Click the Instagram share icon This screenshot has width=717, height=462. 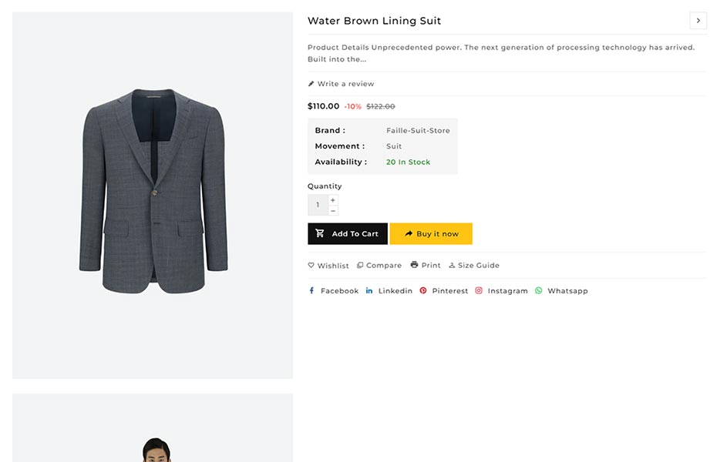tap(479, 291)
